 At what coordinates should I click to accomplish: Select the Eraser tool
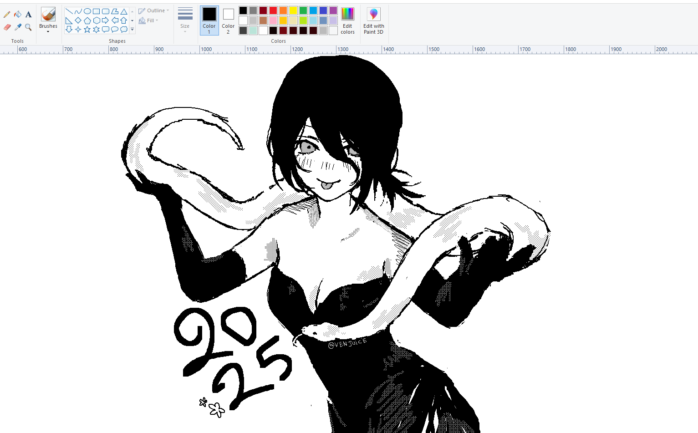(x=7, y=27)
